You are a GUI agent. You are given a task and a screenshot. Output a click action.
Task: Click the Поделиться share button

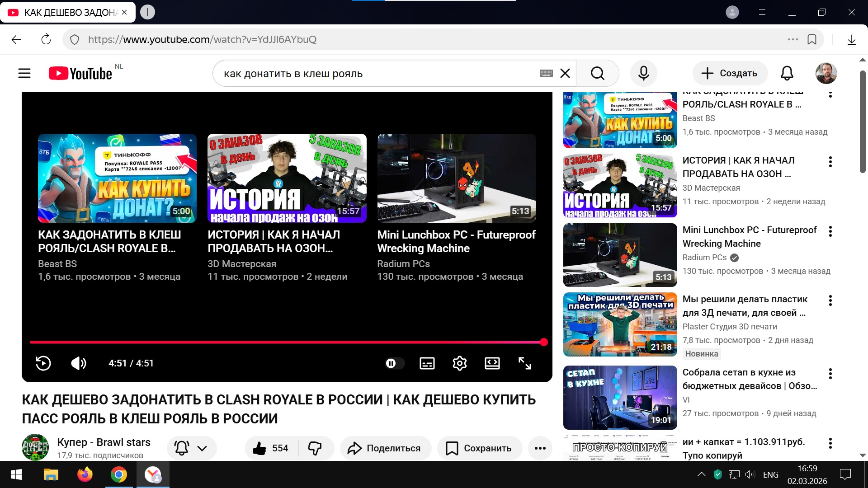(x=385, y=448)
